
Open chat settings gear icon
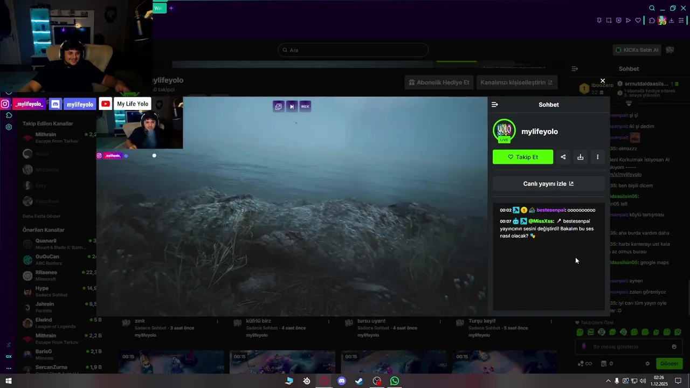coord(647,364)
